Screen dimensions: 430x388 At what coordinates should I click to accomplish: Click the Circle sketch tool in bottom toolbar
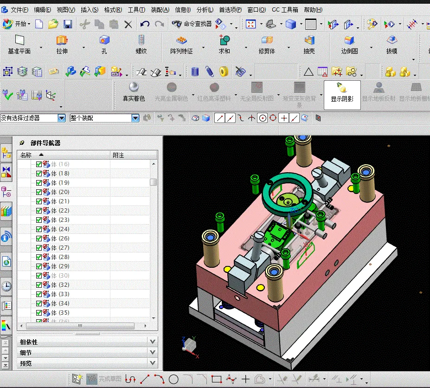click(x=173, y=379)
